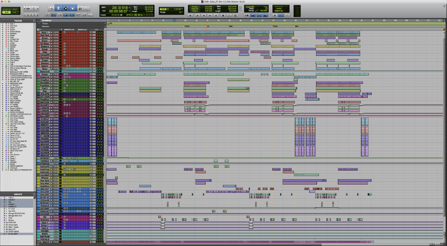Toggle Count Off in transport display
Image resolution: width=447 pixels, height=246 pixels.
pyautogui.click(x=250, y=6)
